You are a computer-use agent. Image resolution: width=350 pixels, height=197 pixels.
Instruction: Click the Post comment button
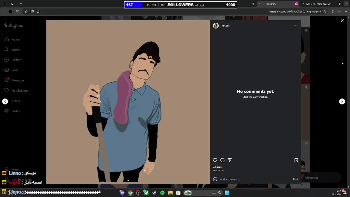pos(296,179)
